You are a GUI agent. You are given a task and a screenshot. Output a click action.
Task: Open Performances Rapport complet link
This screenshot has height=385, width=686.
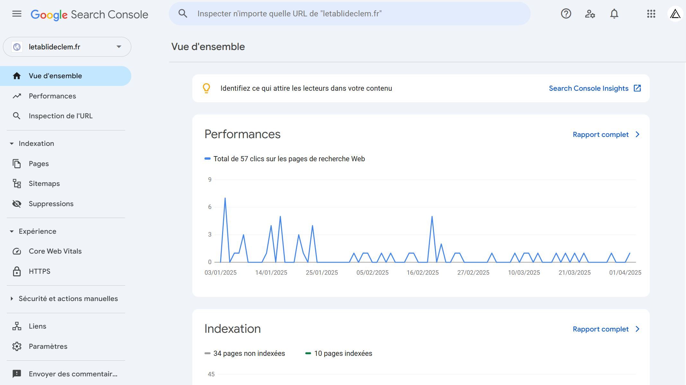601,134
